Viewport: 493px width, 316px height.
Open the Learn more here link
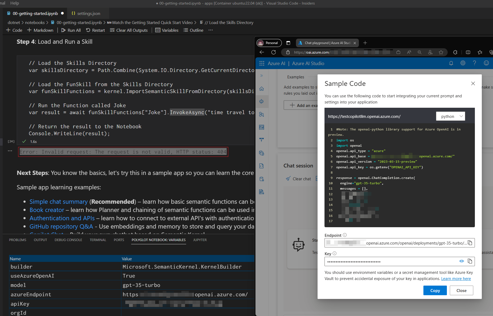pos(456,279)
